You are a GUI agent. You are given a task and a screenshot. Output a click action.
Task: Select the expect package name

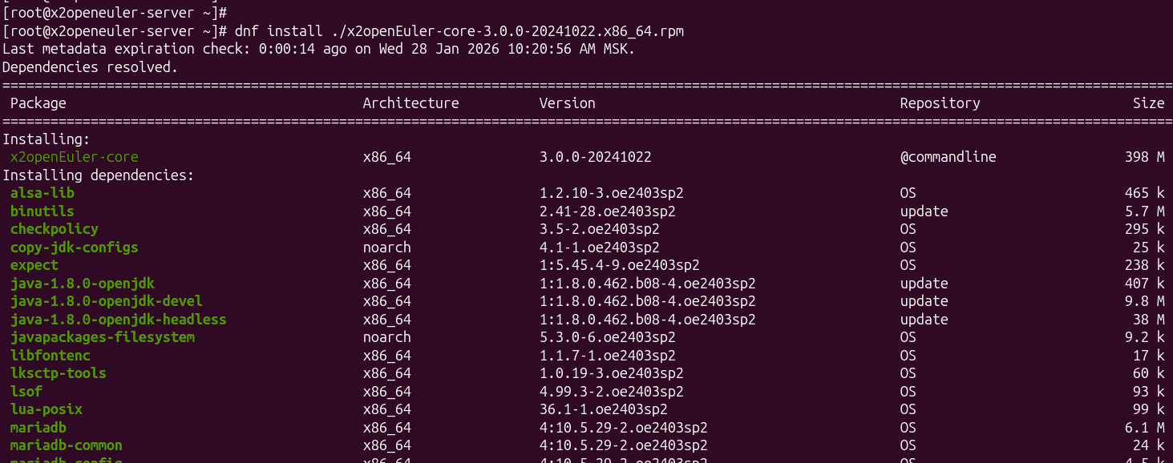34,265
